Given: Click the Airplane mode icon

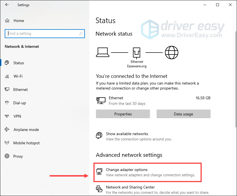Looking at the screenshot, I should click(7, 130).
